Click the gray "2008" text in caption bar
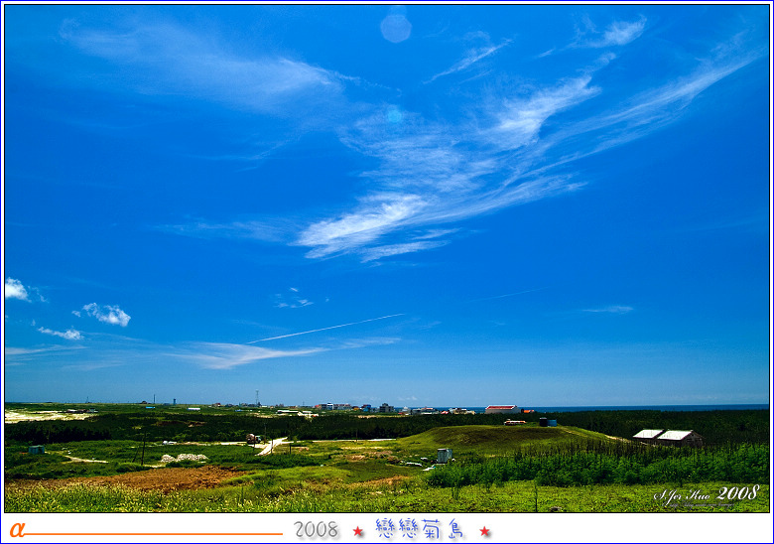774x544 pixels. point(317,530)
